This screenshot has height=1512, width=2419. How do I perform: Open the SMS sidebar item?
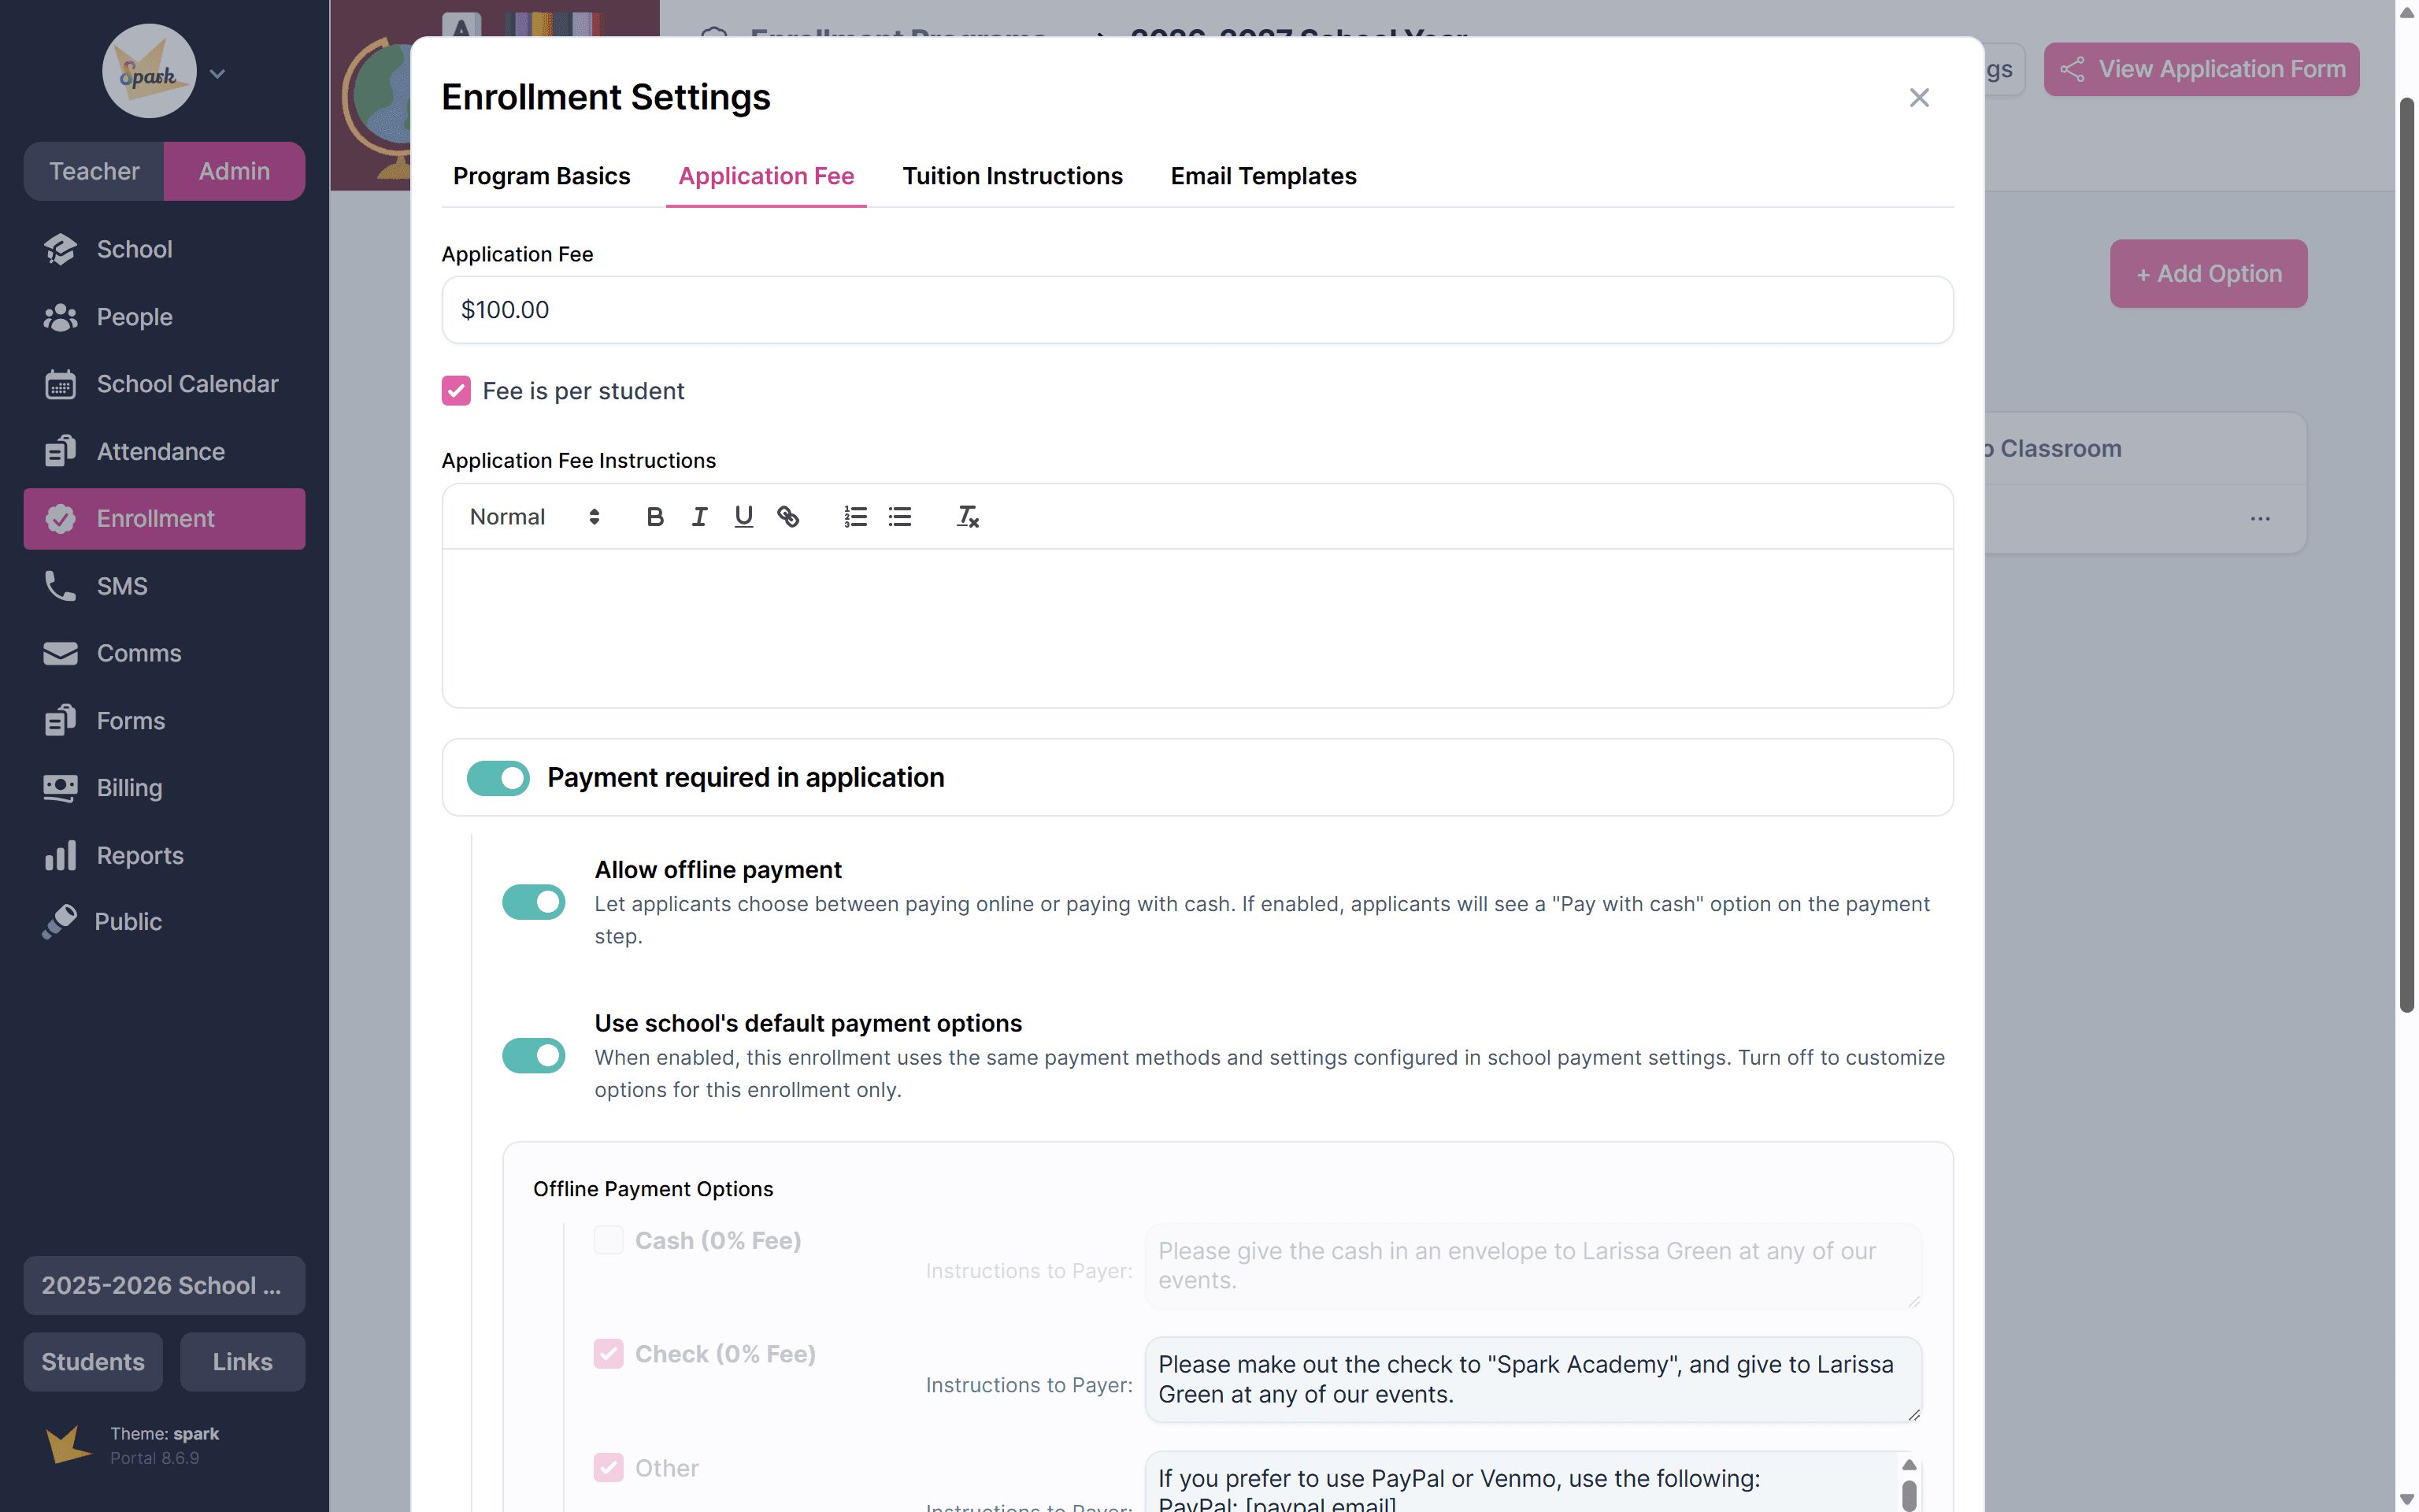click(165, 586)
